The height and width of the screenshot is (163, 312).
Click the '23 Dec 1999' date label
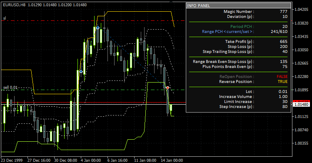tap(12, 160)
